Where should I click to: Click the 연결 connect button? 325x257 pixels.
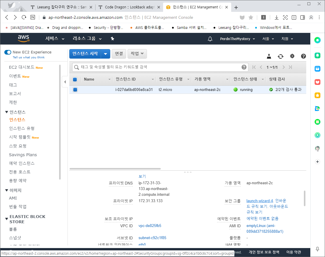(x=119, y=54)
